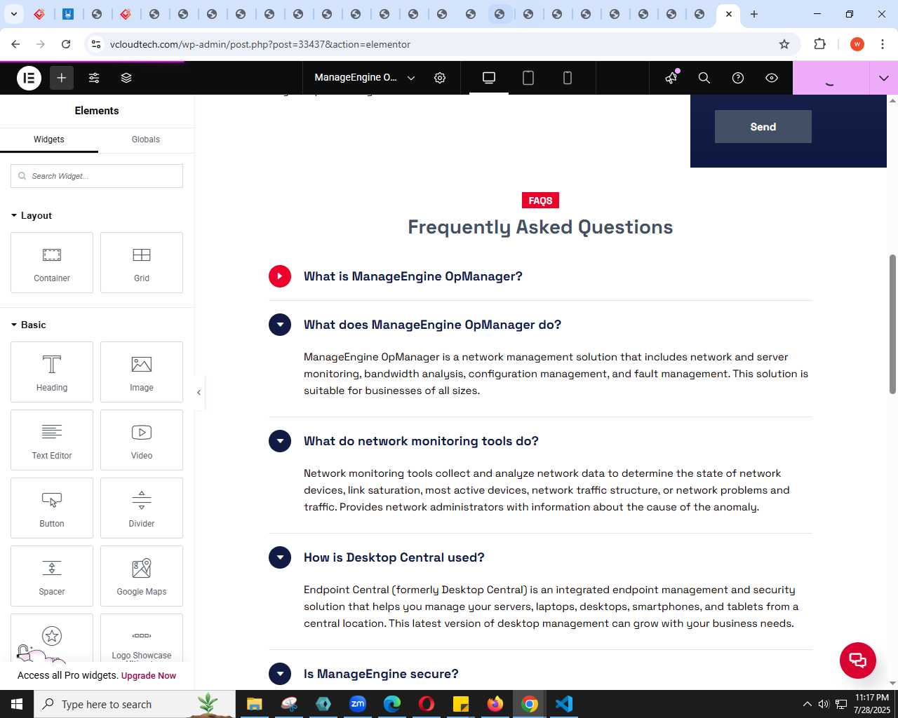Switch to desktop responsive view

tap(489, 78)
